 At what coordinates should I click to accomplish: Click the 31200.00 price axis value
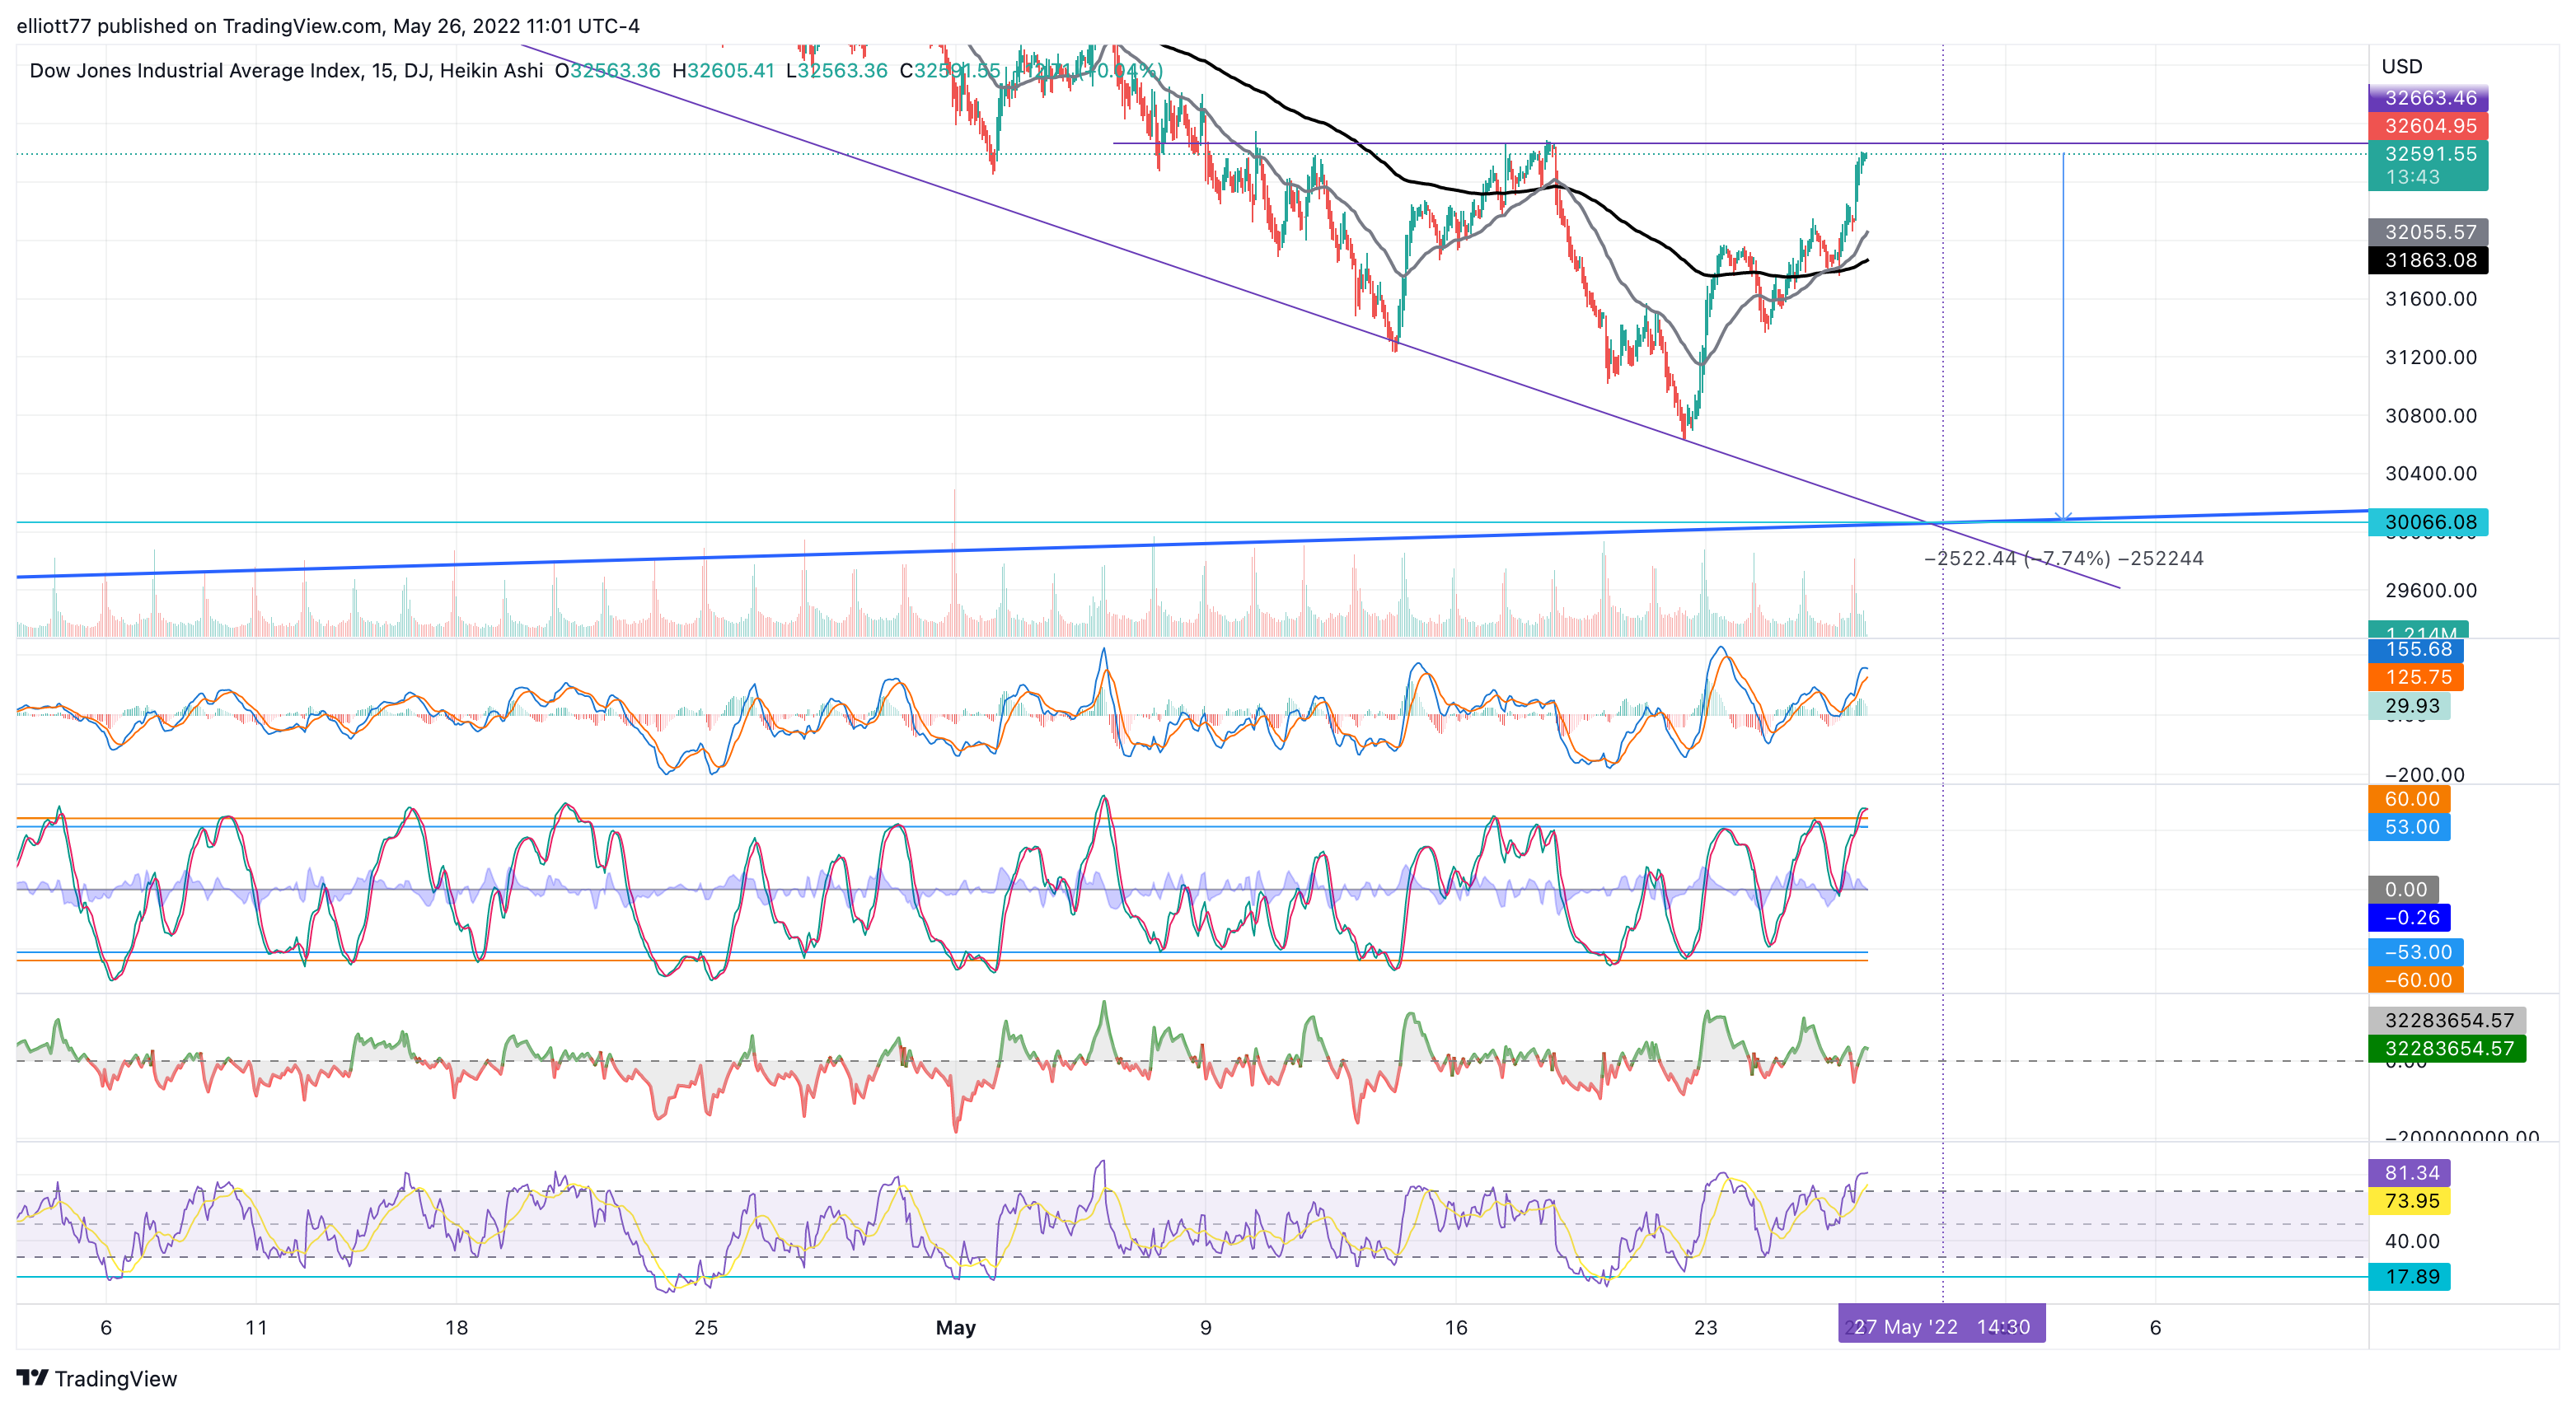click(x=2431, y=357)
